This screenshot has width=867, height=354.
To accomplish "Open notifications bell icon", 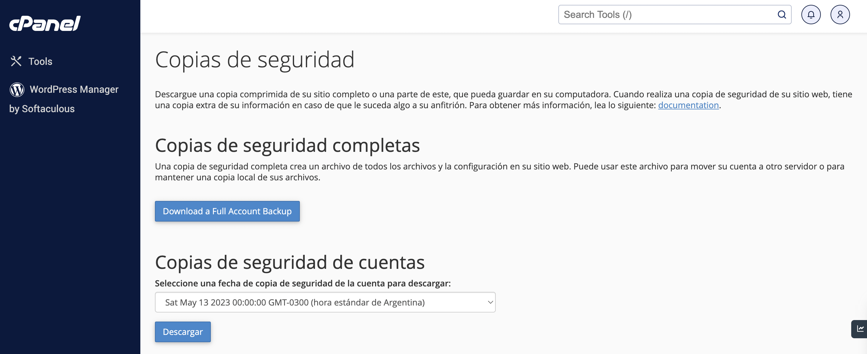I will [x=811, y=15].
